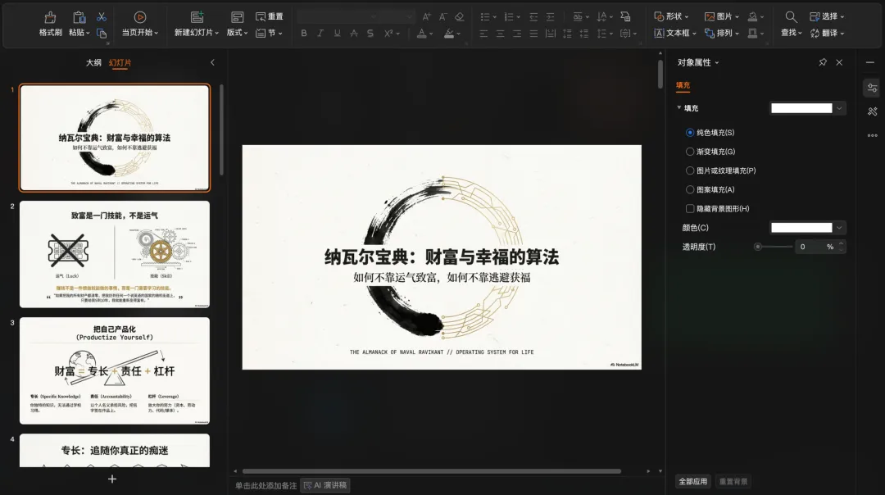Select Gradient Fill (渐变填充) radio button
The height and width of the screenshot is (495, 885).
690,152
